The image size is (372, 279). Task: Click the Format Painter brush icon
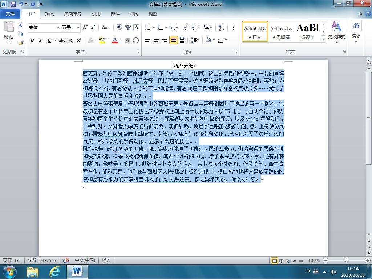[21, 43]
